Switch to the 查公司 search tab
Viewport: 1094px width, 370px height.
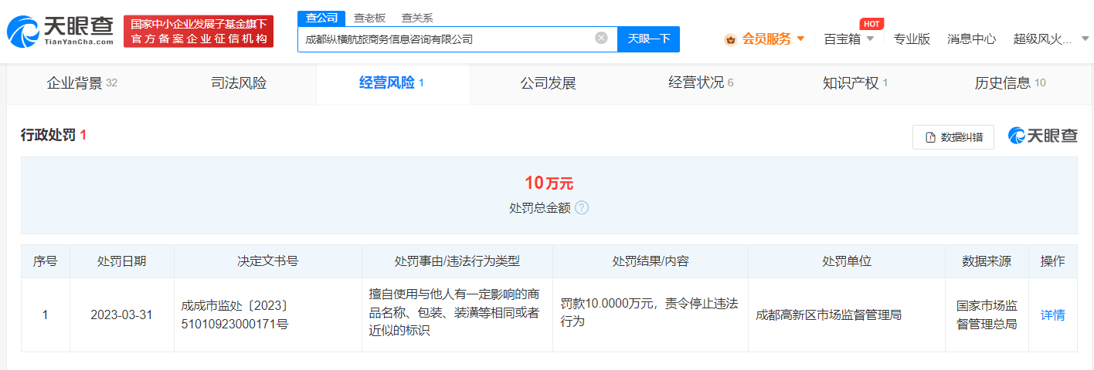[321, 18]
